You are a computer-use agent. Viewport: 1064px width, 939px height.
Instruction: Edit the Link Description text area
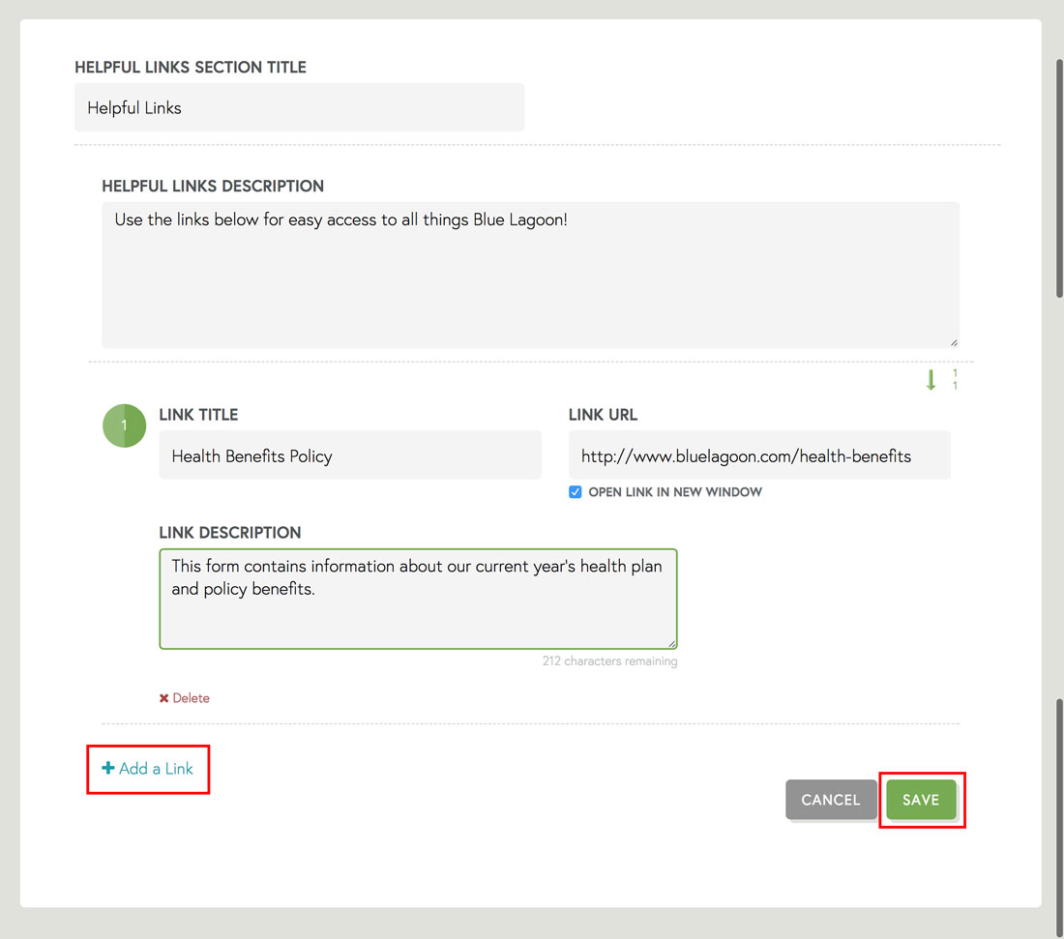pyautogui.click(x=417, y=598)
